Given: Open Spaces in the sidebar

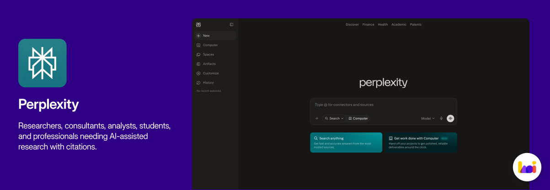Looking at the screenshot, I should coord(215,54).
